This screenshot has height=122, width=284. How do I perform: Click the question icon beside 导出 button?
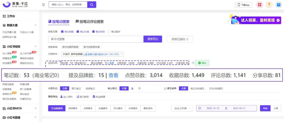pos(193,63)
